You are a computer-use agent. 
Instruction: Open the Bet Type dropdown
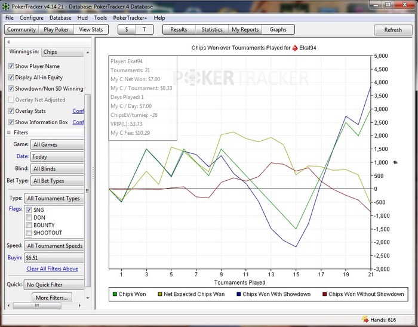[x=57, y=181]
